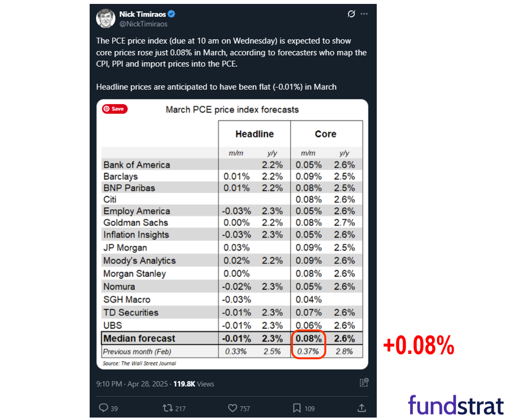
Task: Click the repost arrows icon
Action: pos(168,408)
